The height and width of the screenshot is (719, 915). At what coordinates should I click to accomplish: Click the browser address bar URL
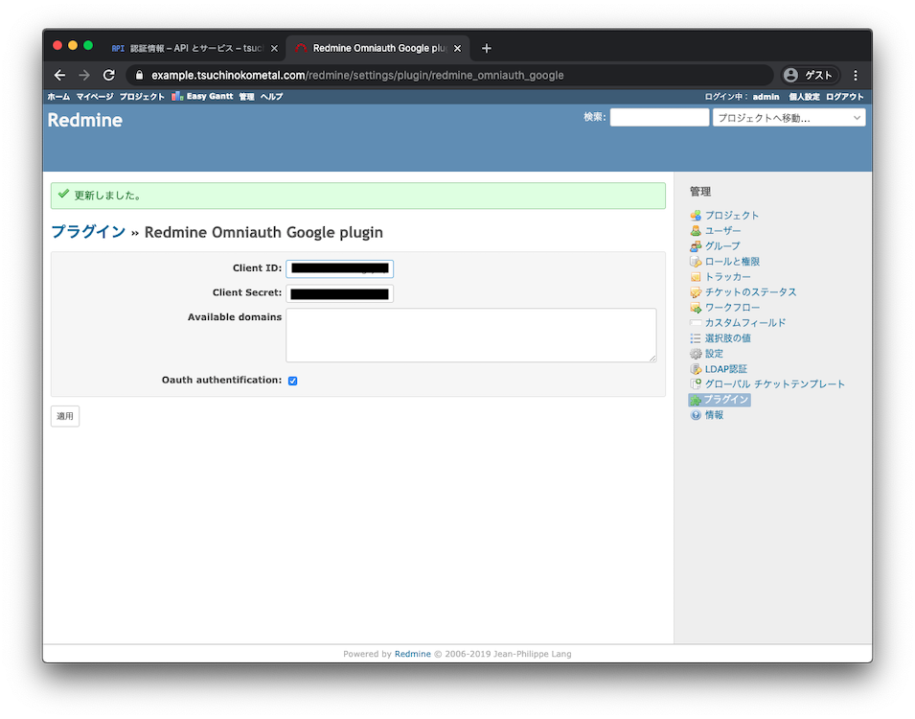357,76
